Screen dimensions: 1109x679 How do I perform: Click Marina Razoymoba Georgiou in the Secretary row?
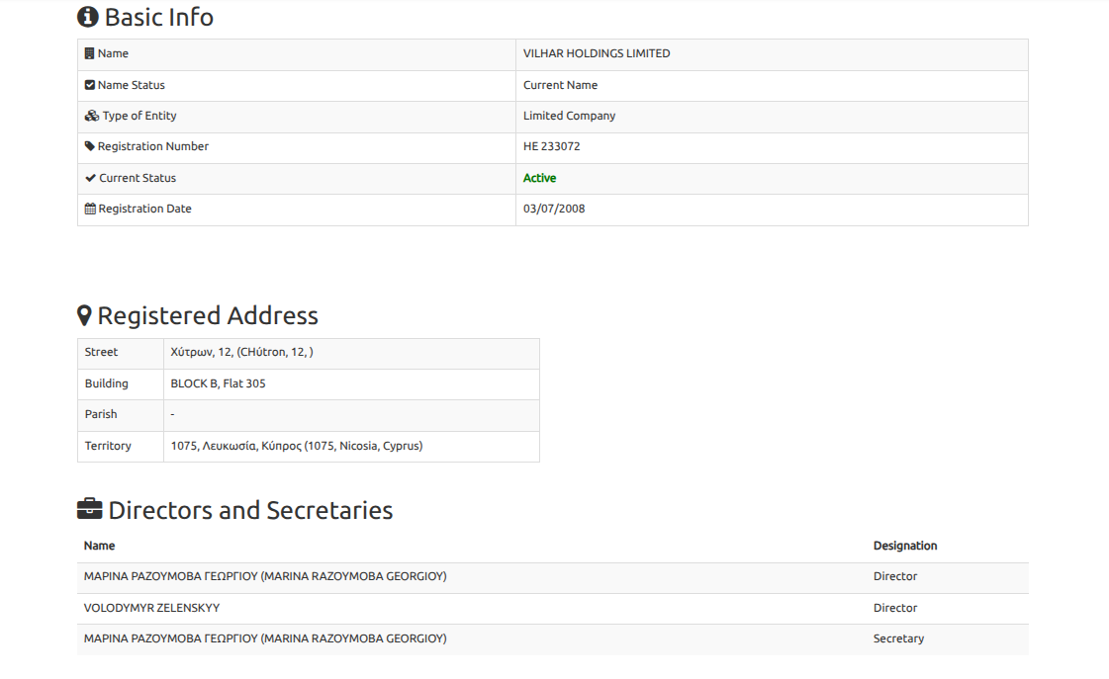coord(265,638)
